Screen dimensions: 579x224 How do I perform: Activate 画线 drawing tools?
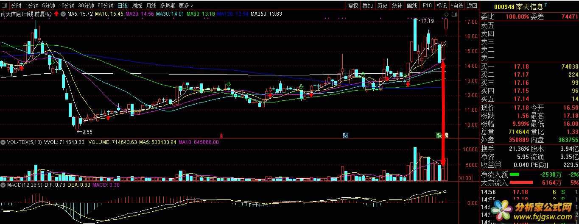click(x=412, y=6)
